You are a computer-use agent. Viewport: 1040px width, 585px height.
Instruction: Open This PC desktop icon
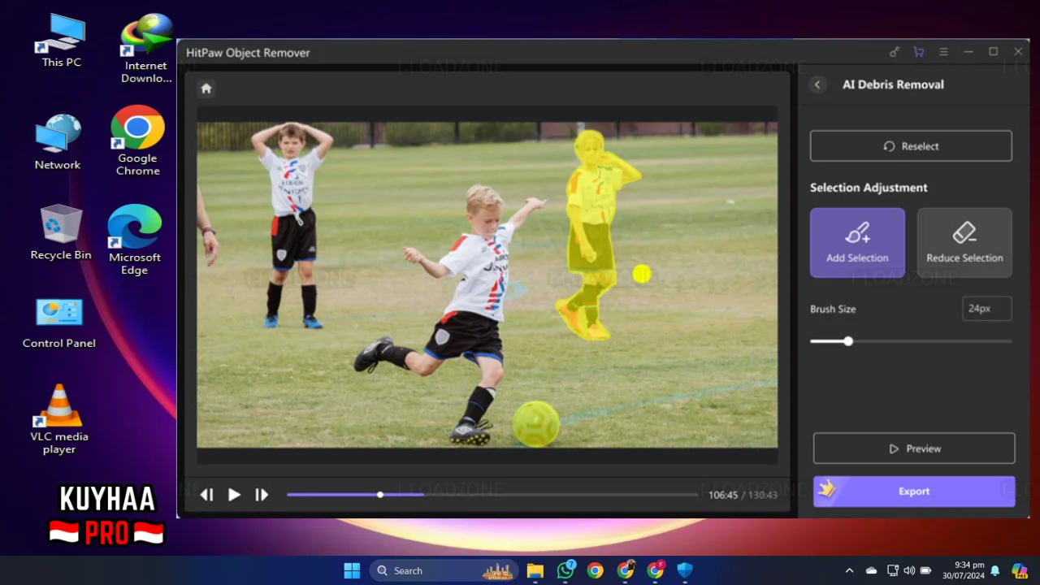tap(62, 41)
